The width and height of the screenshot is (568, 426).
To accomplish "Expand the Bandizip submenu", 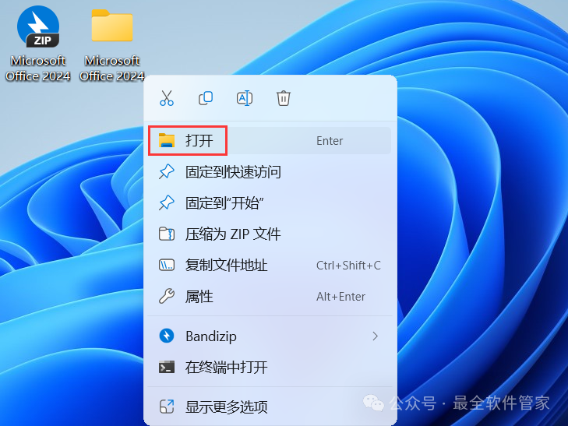I will (x=270, y=336).
